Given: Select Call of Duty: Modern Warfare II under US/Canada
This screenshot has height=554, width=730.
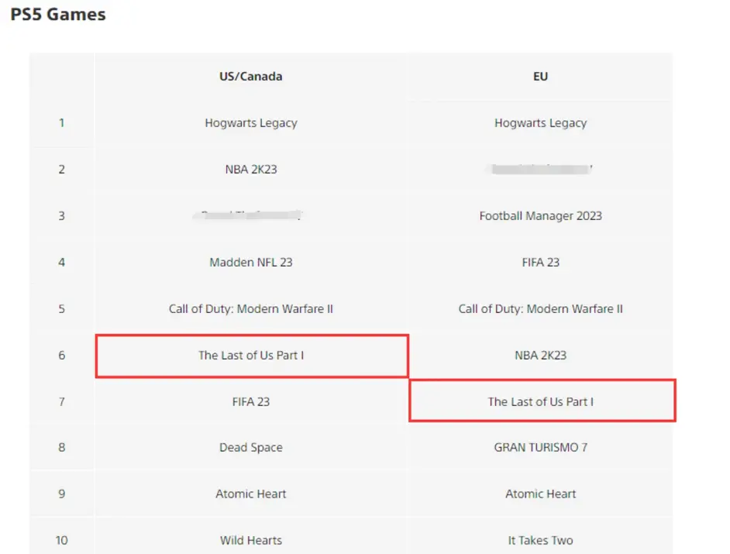Looking at the screenshot, I should [251, 308].
